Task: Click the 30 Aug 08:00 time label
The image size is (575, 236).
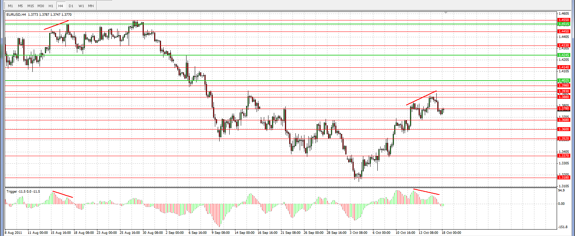Action: pyautogui.click(x=153, y=233)
